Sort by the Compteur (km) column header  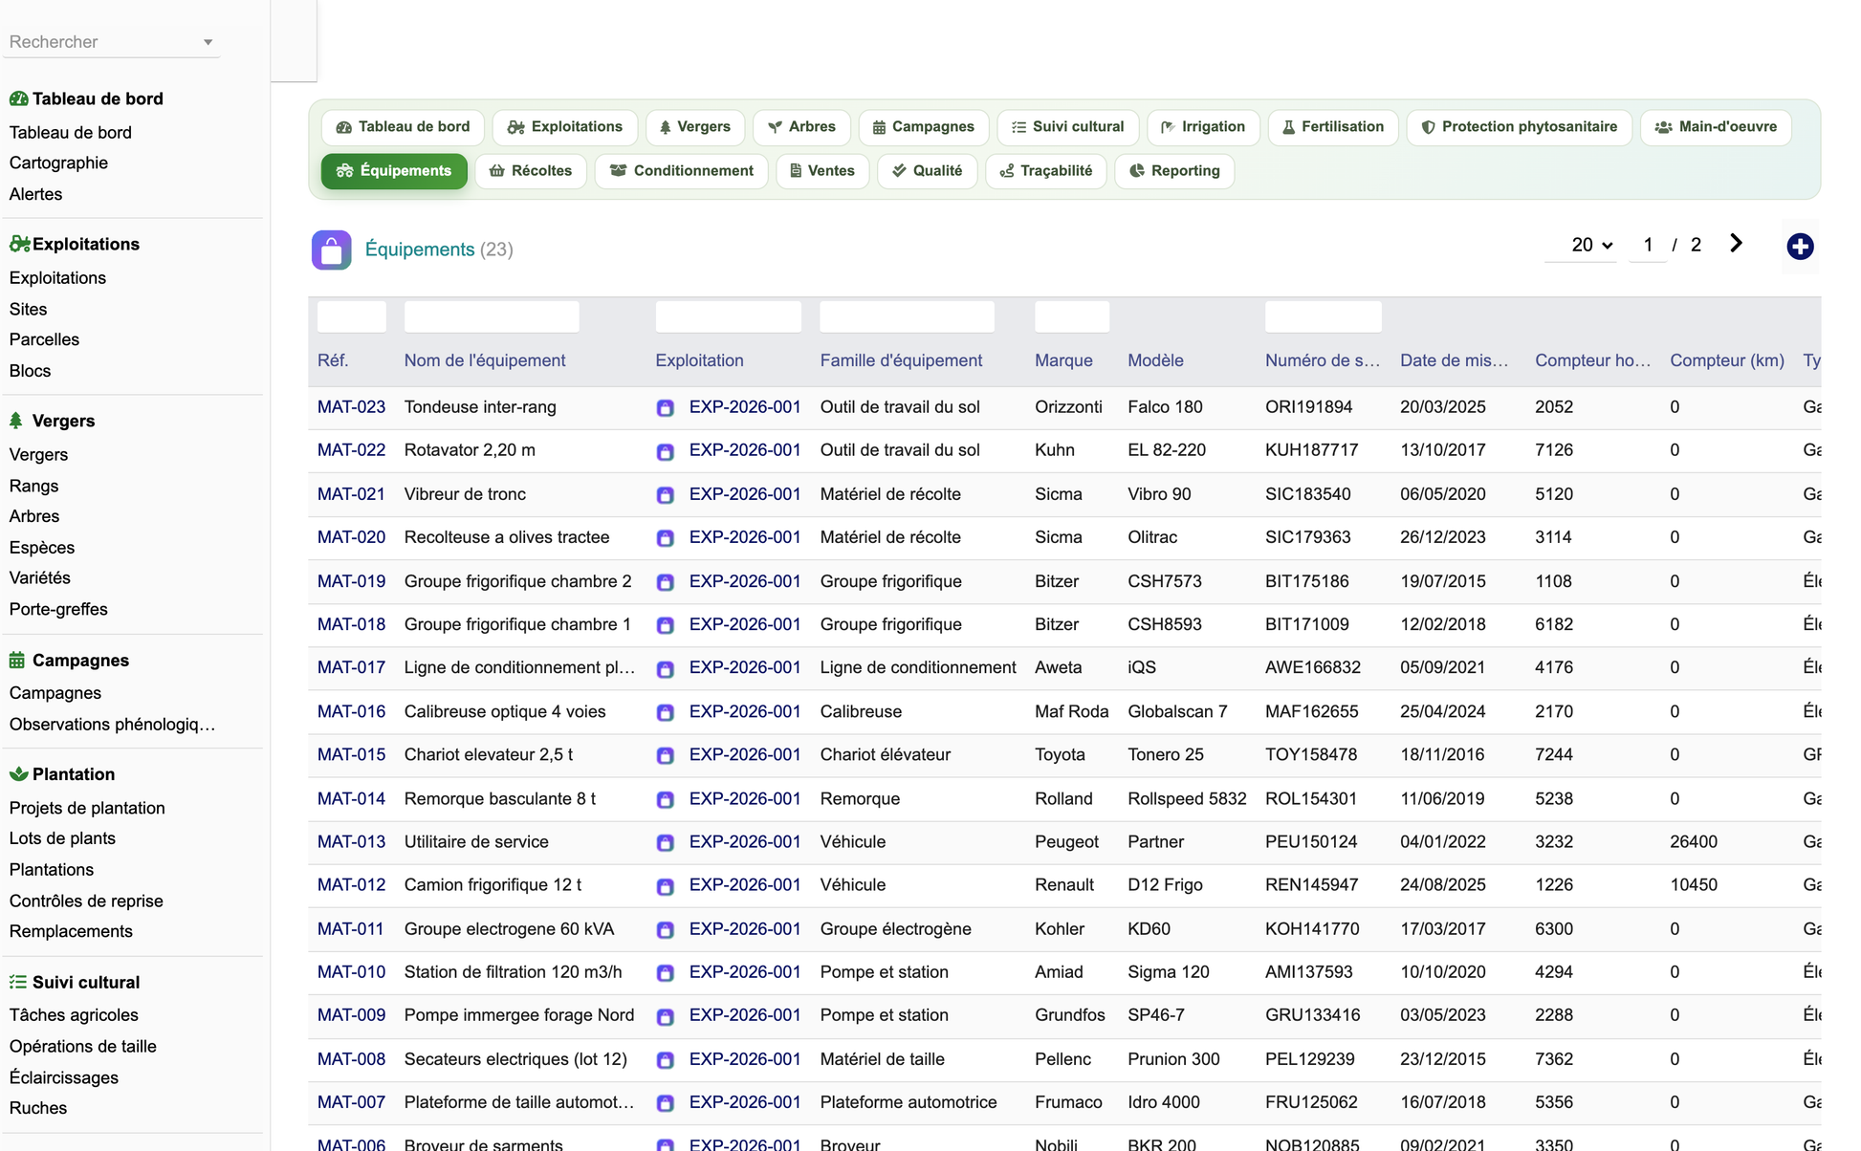pyautogui.click(x=1727, y=360)
